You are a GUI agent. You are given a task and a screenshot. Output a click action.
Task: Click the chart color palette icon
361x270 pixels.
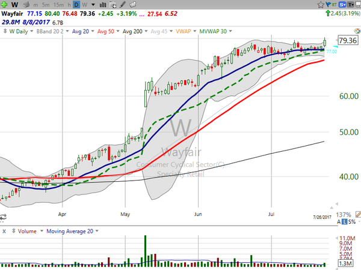pos(357,31)
